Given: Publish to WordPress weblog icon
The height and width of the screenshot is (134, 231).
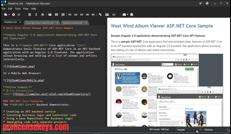Looking at the screenshot, I should coord(132,15).
